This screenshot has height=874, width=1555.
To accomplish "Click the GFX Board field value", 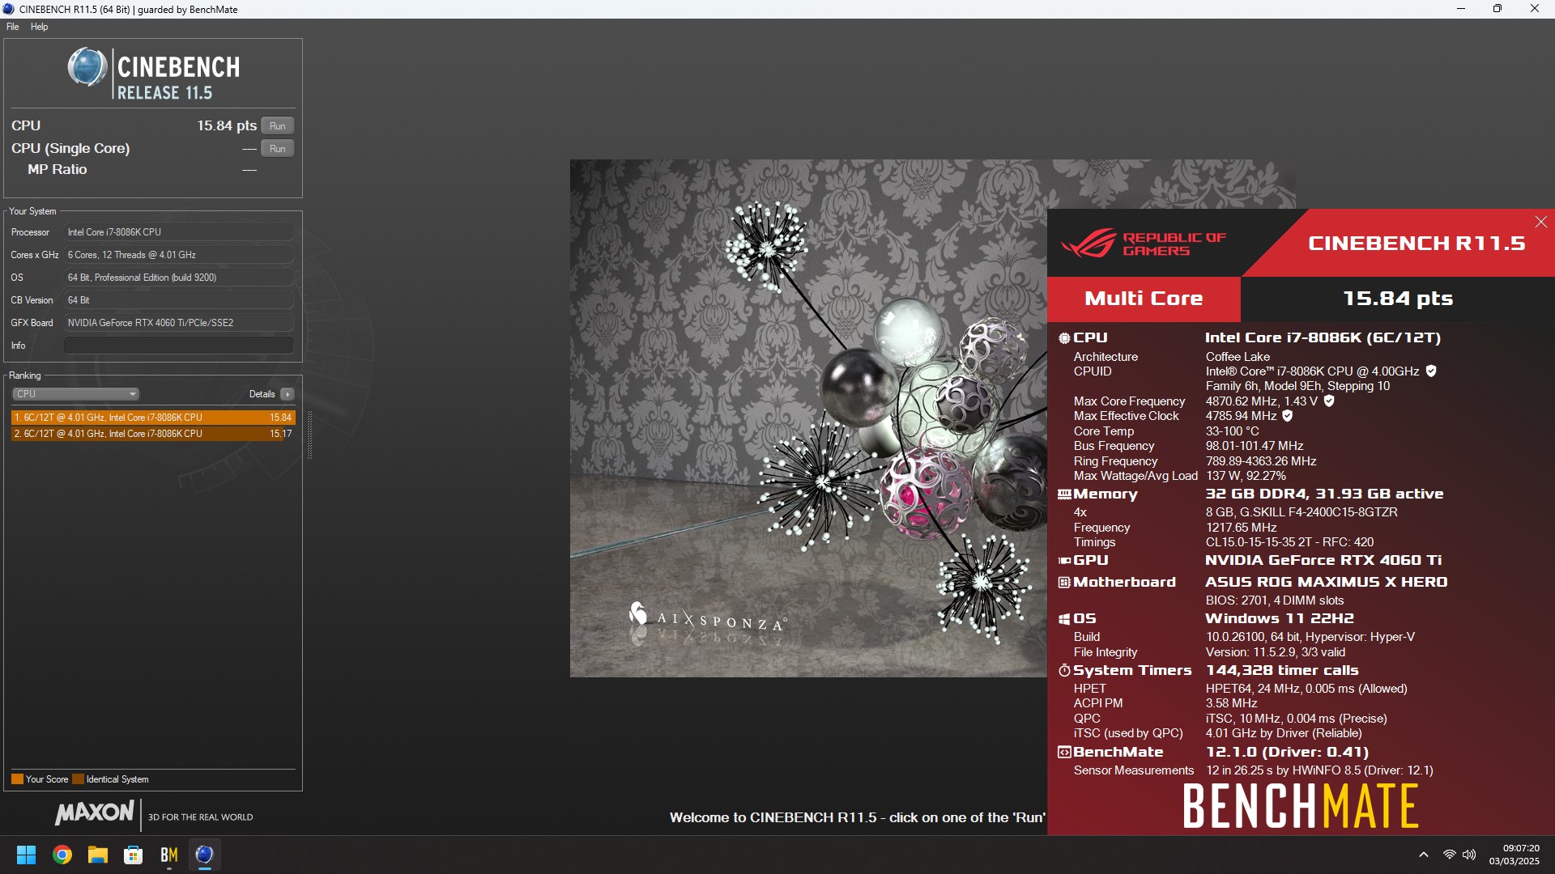I will pyautogui.click(x=178, y=323).
